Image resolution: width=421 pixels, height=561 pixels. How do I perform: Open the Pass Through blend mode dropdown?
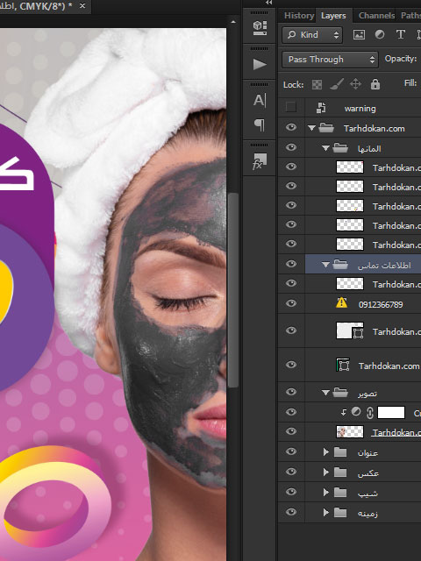[330, 60]
